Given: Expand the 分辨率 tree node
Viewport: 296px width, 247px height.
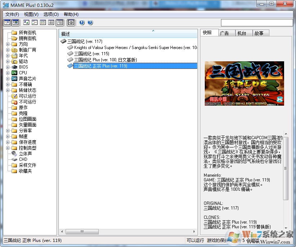Looking at the screenshot, I should tap(8, 131).
